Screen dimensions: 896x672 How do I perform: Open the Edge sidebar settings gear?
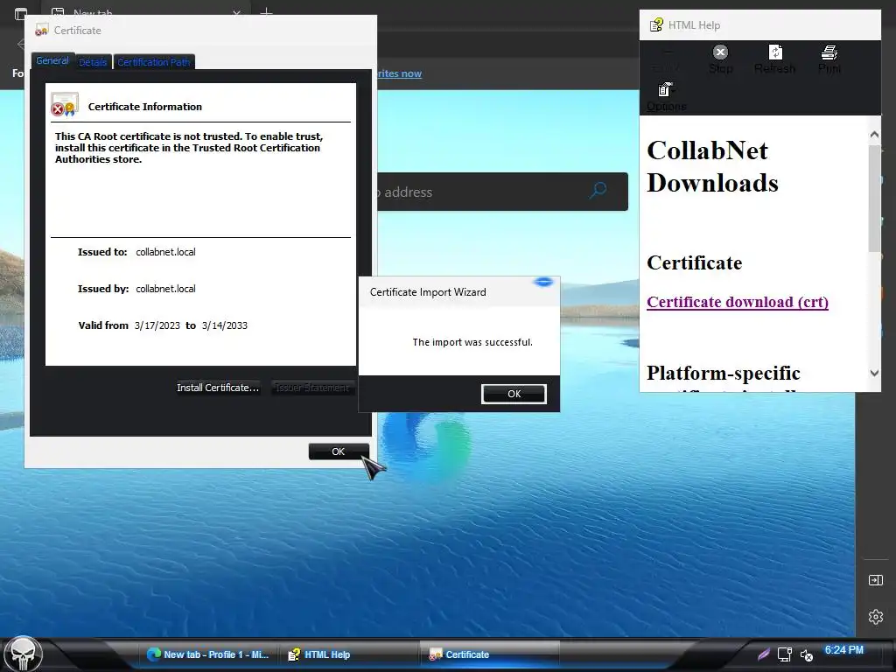(x=875, y=617)
